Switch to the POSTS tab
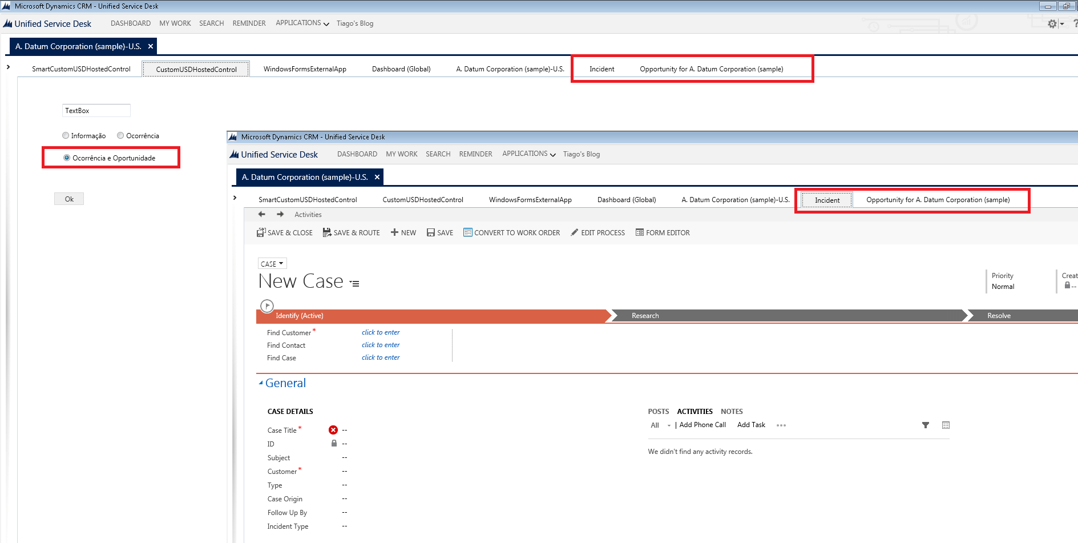 point(658,411)
